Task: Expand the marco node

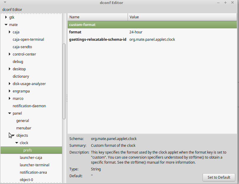Action: click(x=9, y=98)
